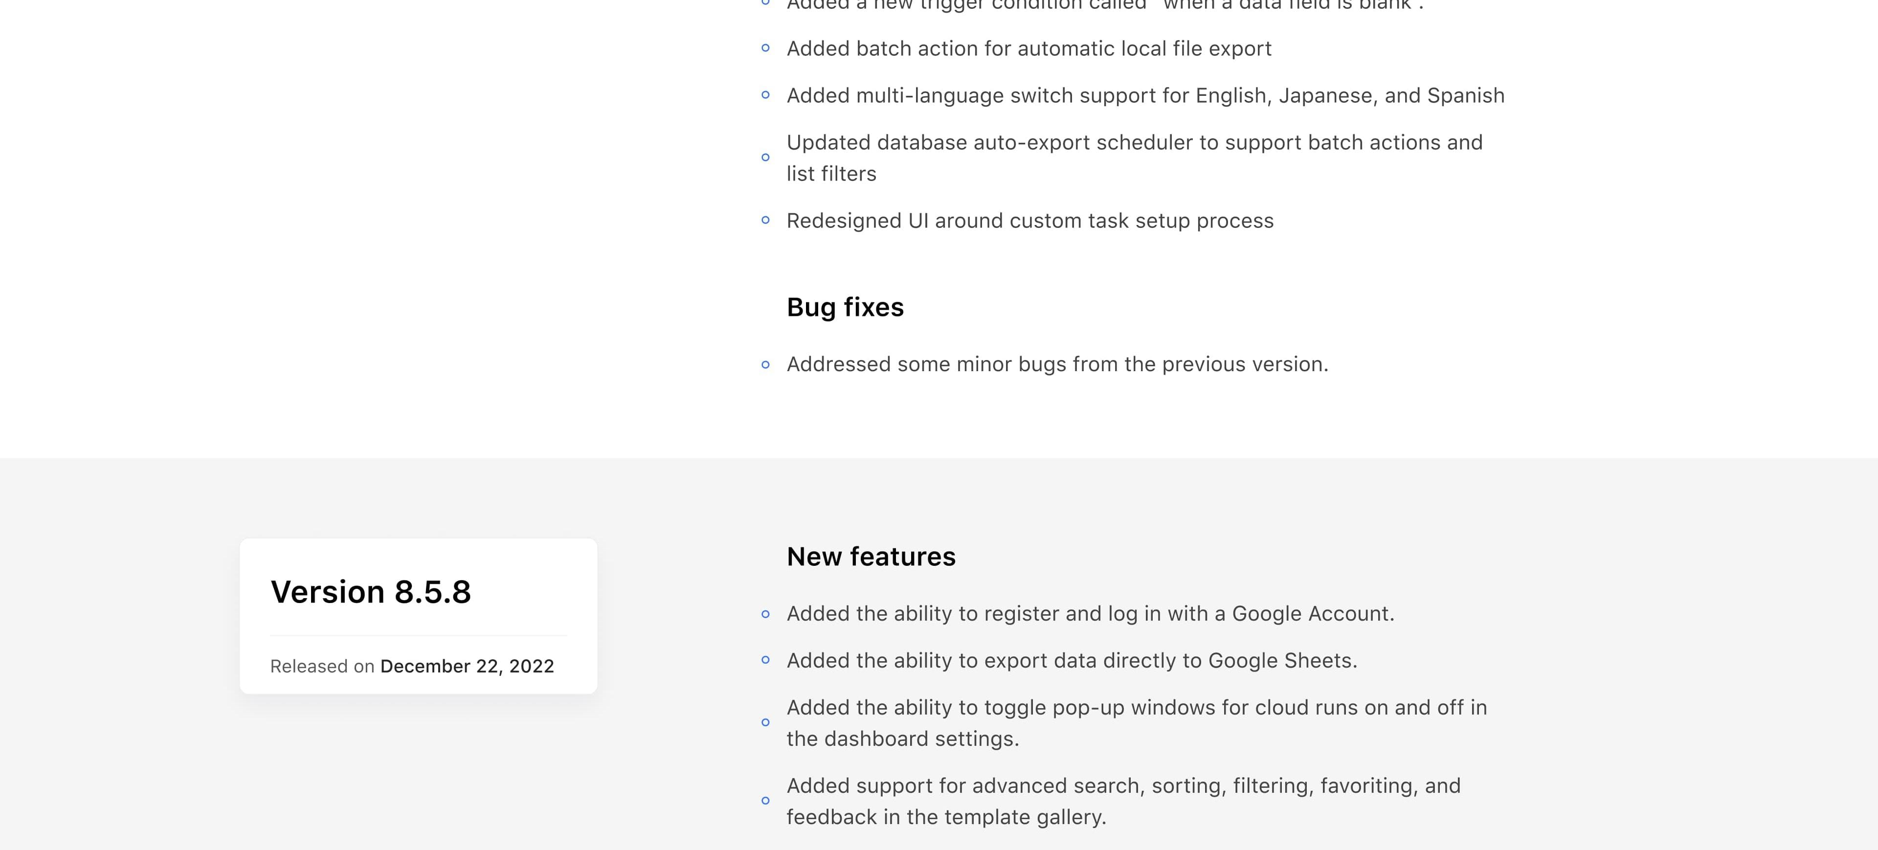Click the bullet next to multi-language switch support
Image resolution: width=1878 pixels, height=850 pixels.
click(765, 95)
